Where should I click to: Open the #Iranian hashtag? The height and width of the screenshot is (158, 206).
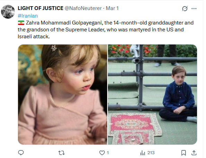(x=28, y=16)
